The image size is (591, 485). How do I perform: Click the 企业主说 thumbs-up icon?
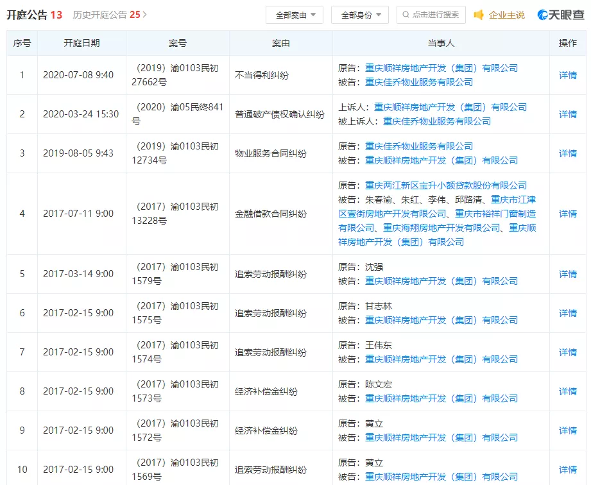coord(479,15)
